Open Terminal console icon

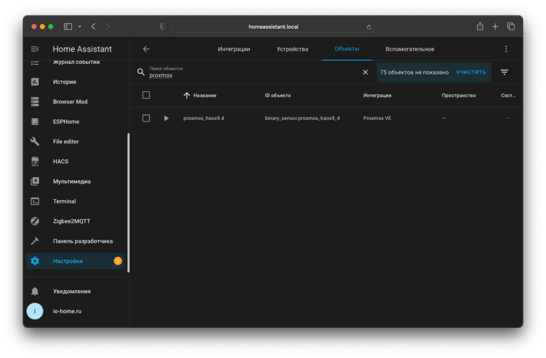coord(35,201)
